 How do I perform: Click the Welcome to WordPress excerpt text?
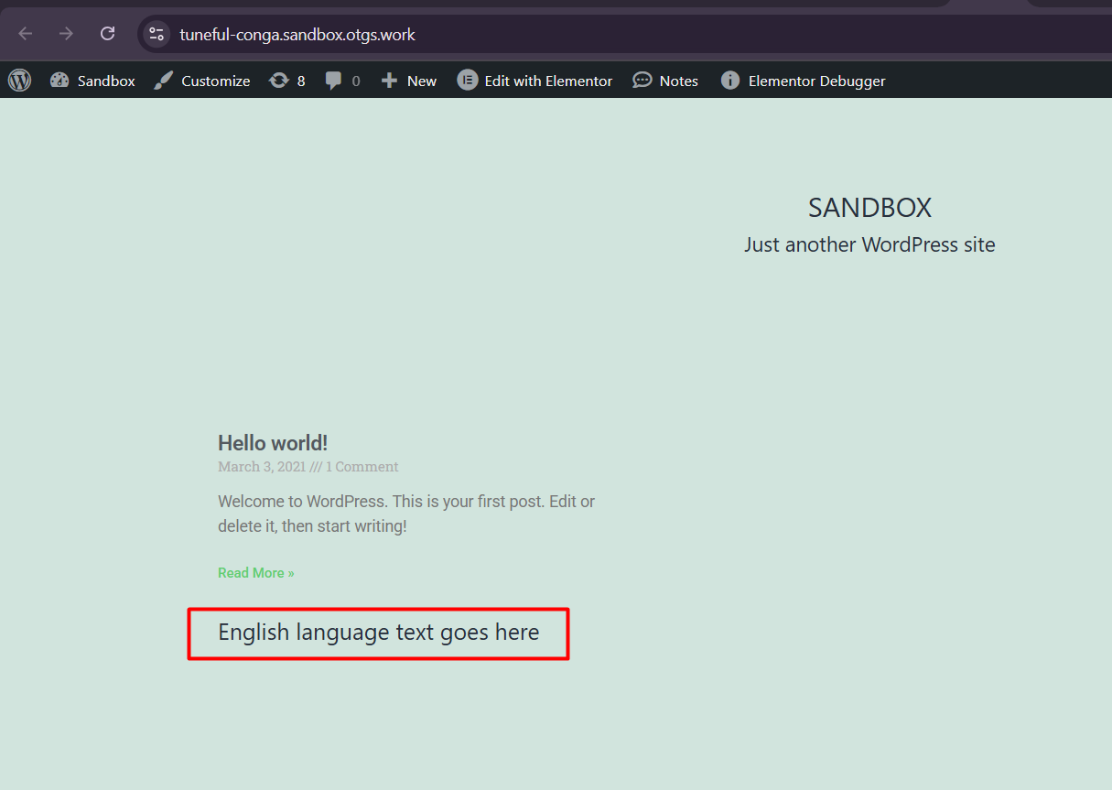406,514
